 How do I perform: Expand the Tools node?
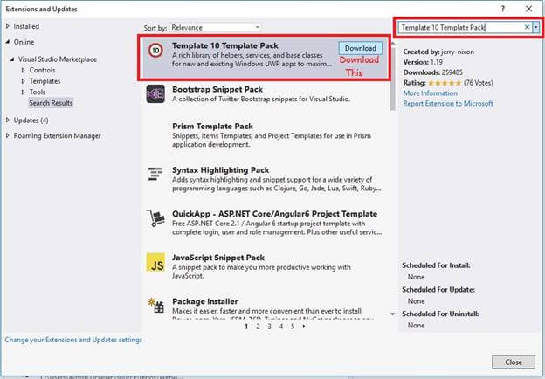pos(24,92)
